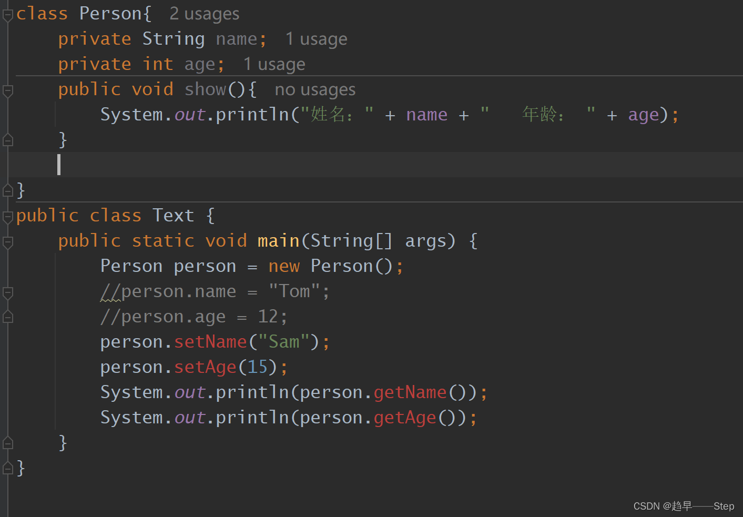
Task: Click 'name' variable in the println concatenation
Action: click(x=426, y=115)
